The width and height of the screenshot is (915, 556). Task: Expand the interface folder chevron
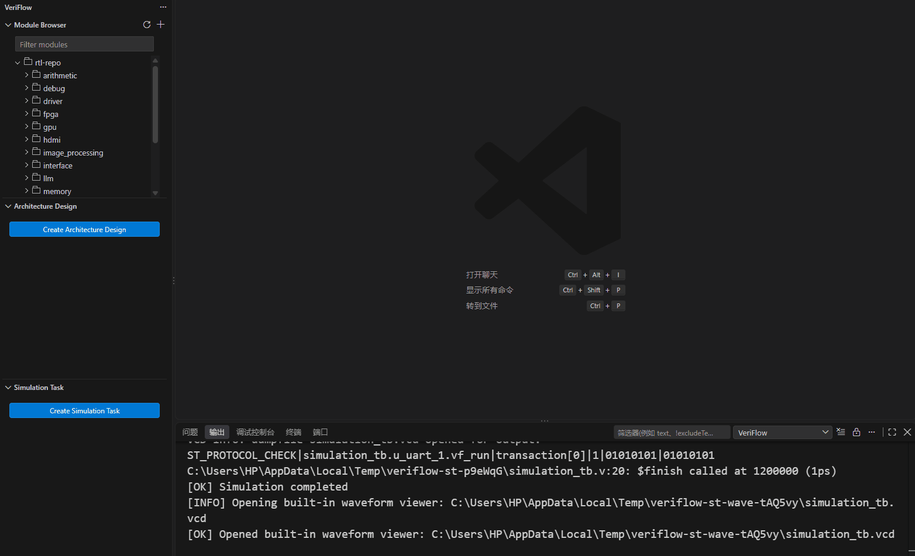26,165
